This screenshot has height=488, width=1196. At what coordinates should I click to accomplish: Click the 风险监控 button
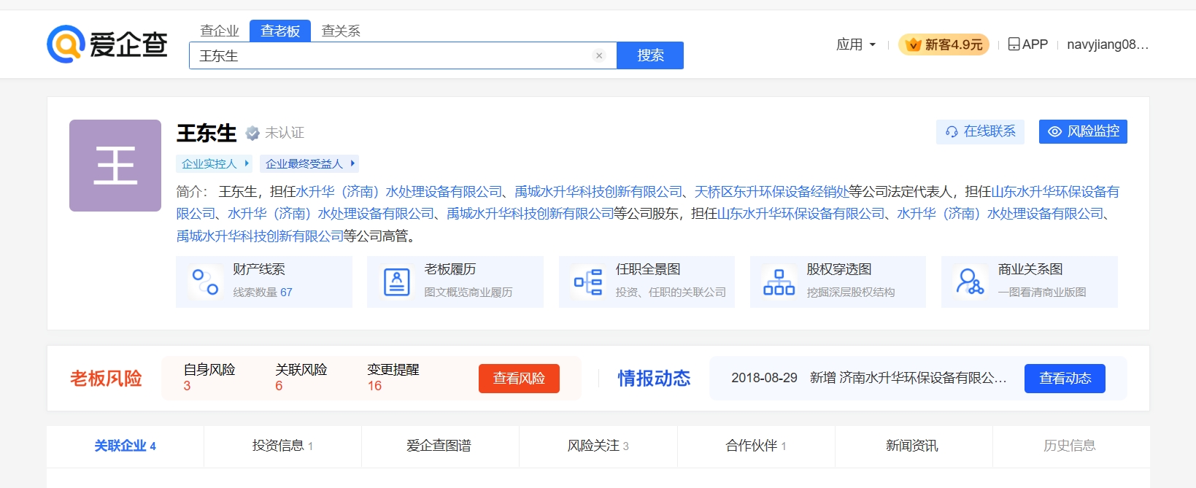1083,131
